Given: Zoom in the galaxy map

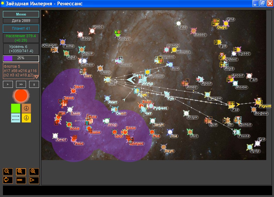Looking at the screenshot, I should [34, 172].
